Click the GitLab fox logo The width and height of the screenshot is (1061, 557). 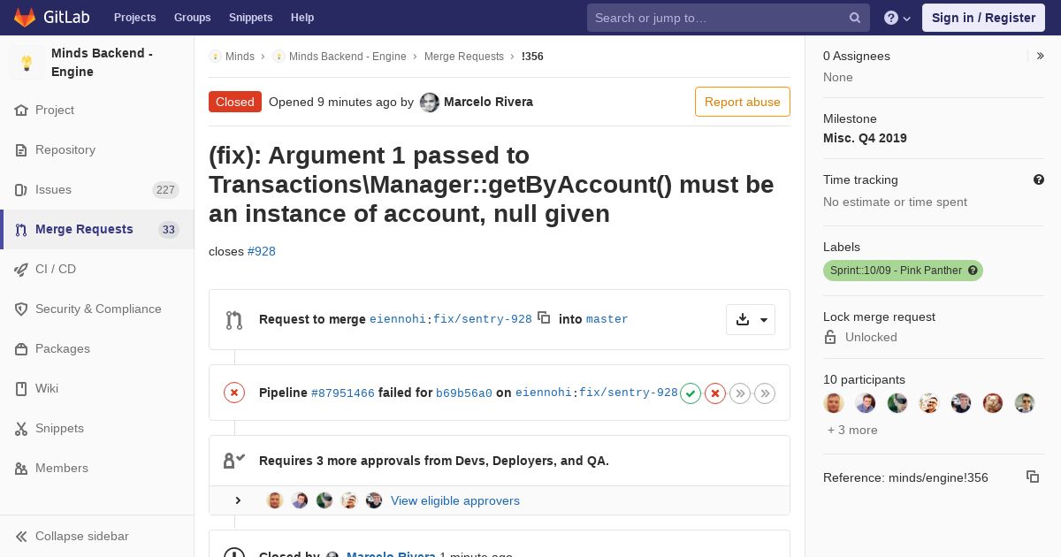tap(24, 17)
